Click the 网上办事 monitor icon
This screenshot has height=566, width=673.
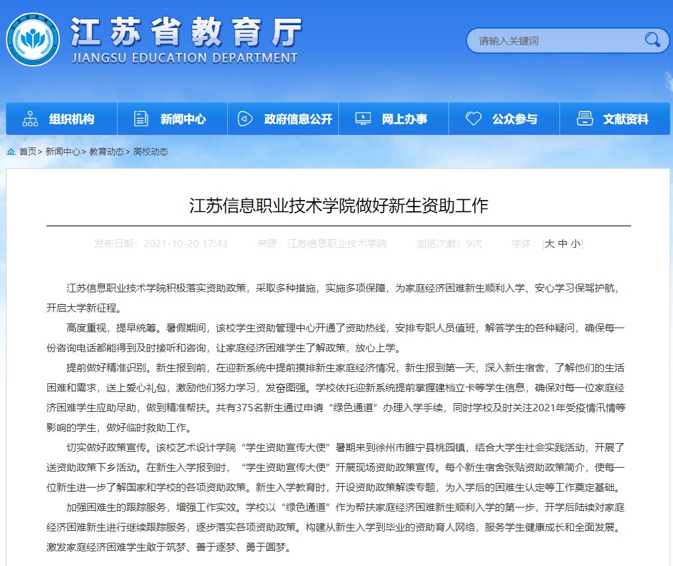[363, 118]
